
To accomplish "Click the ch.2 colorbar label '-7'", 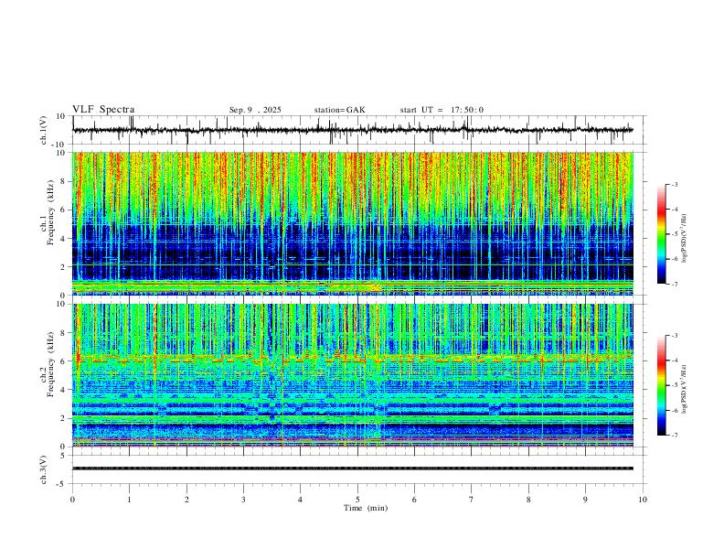I will tap(674, 436).
